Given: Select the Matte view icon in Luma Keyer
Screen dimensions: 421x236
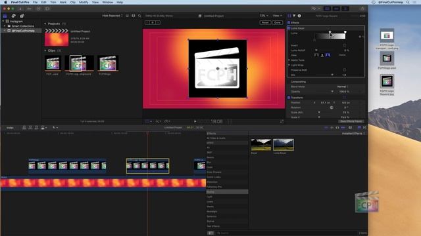Looking at the screenshot, I should pyautogui.click(x=322, y=55).
